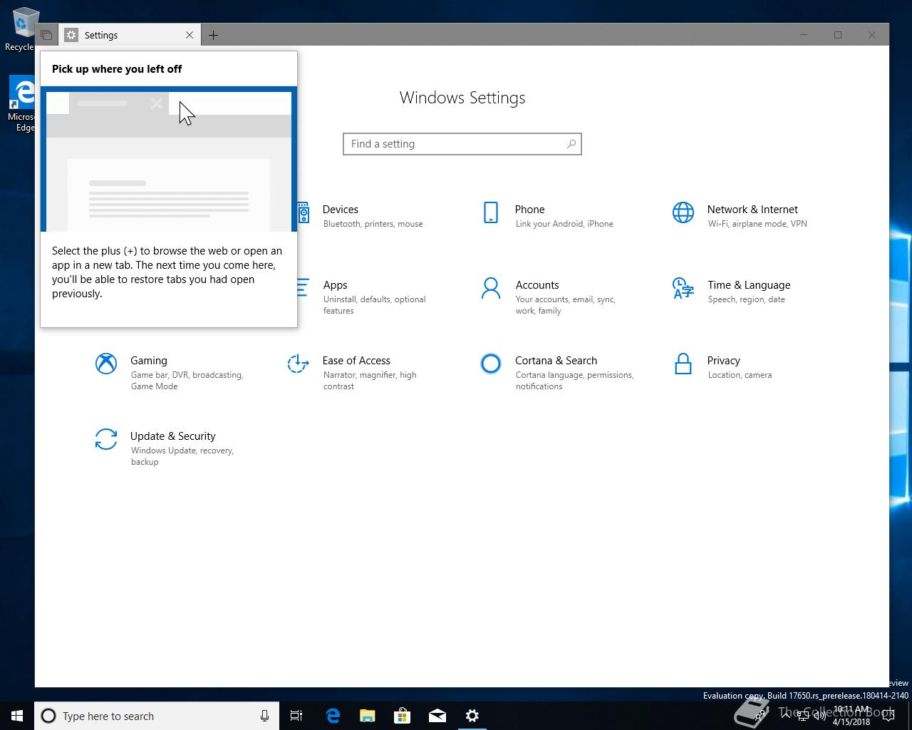Image resolution: width=912 pixels, height=730 pixels.
Task: Open the Action Center notification icon
Action: click(x=888, y=716)
